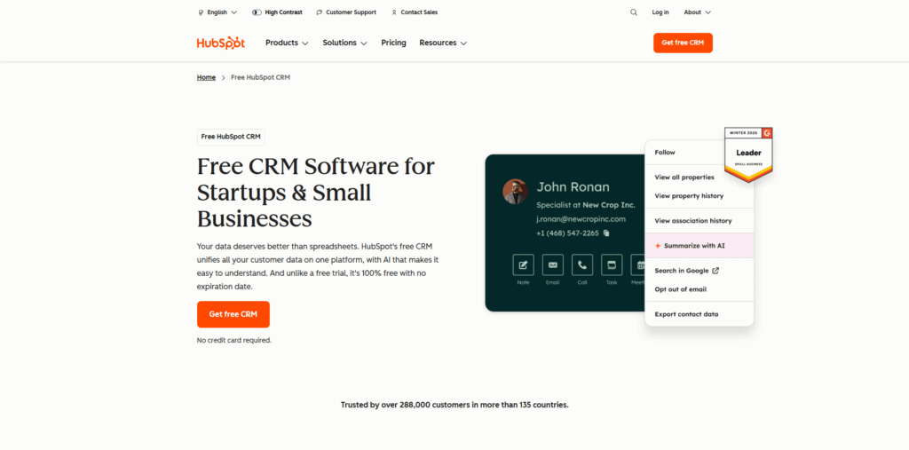This screenshot has width=909, height=450.
Task: Toggle High Contrast mode
Action: pos(277,12)
